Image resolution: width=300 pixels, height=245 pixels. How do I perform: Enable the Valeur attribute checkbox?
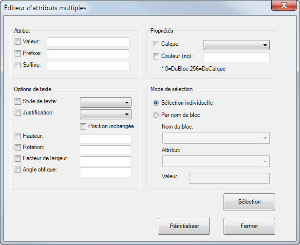(18, 41)
